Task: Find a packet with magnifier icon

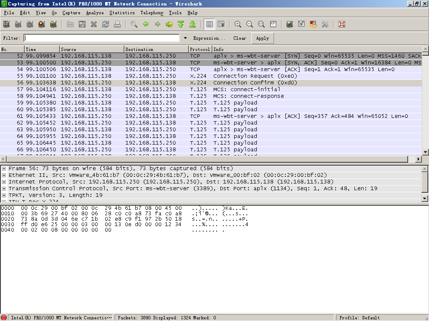Action: tap(134, 24)
